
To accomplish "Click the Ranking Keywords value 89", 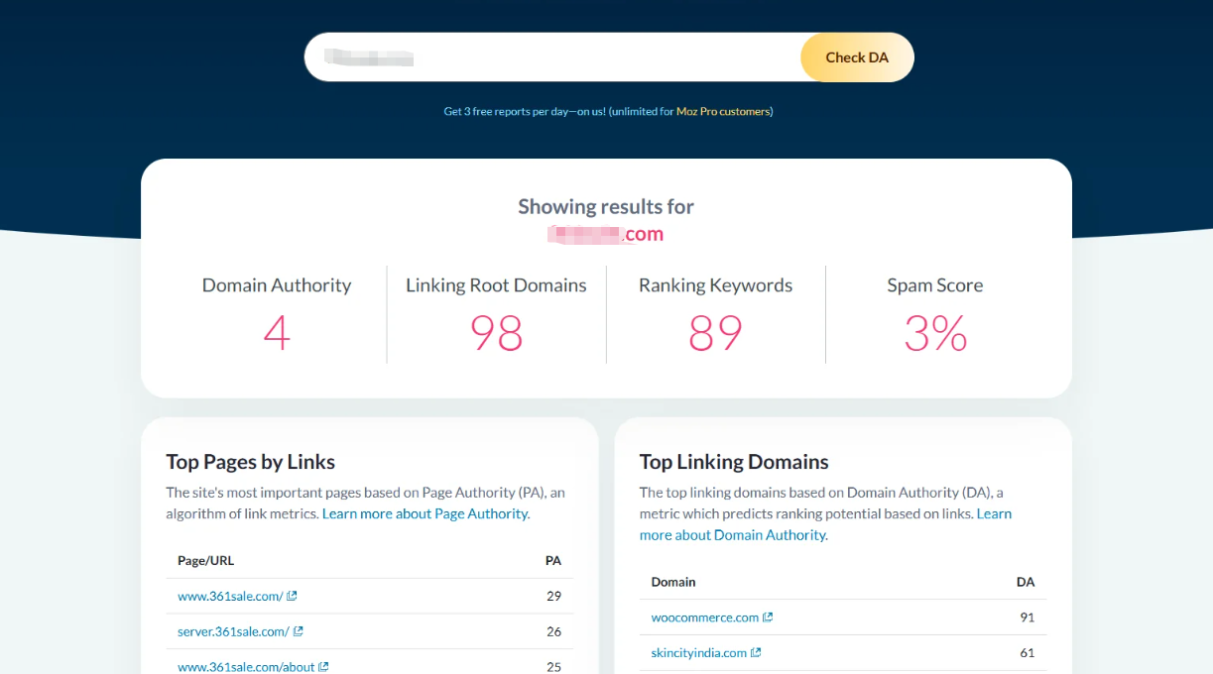I will (715, 333).
